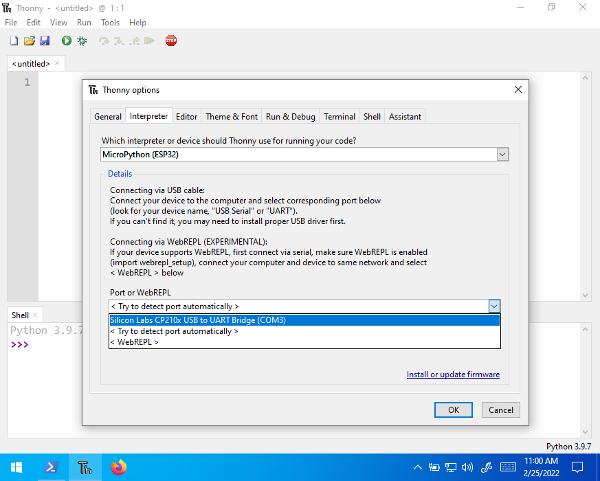Screen dimensions: 600x481
Task: Select the Shell panel tab
Action: (20, 315)
